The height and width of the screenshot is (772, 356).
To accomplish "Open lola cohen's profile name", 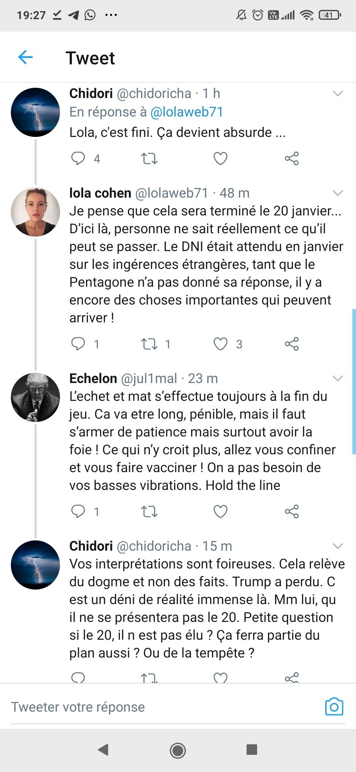I will (100, 193).
